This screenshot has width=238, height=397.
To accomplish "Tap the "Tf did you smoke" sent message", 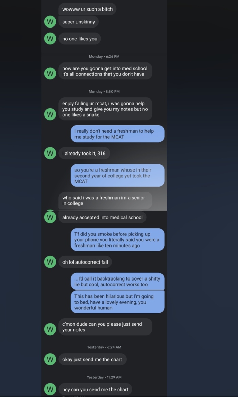I will [x=117, y=240].
